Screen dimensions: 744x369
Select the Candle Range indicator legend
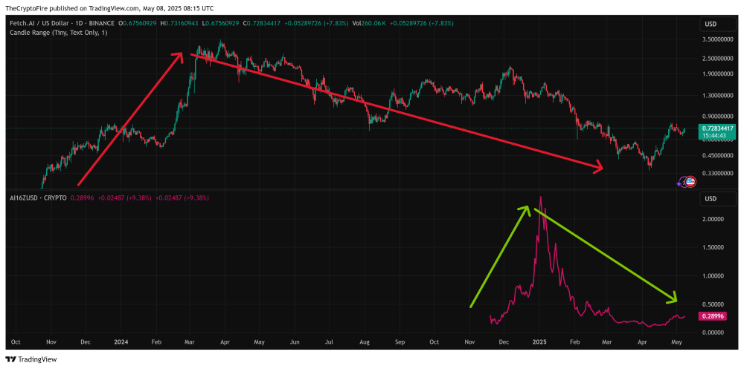59,33
